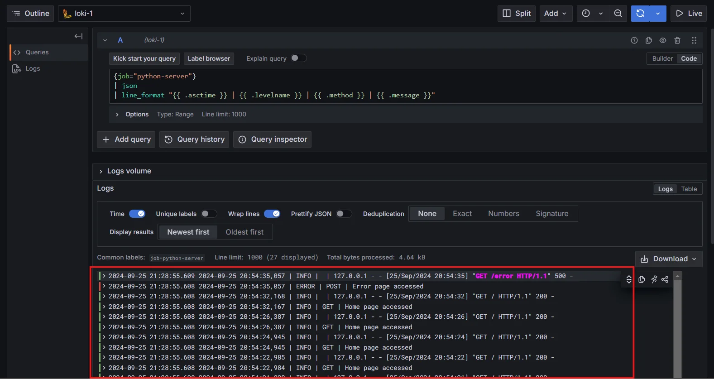Open the Label browser
This screenshot has width=714, height=379.
(209, 58)
